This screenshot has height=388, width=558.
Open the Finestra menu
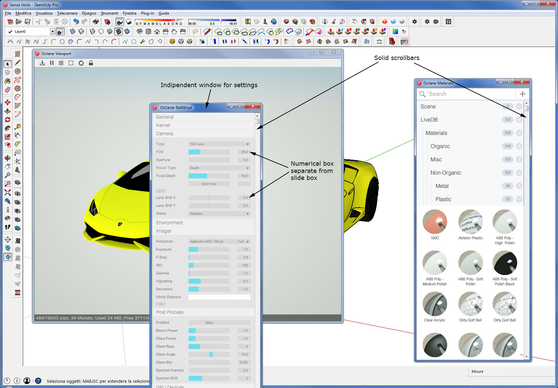(x=129, y=13)
